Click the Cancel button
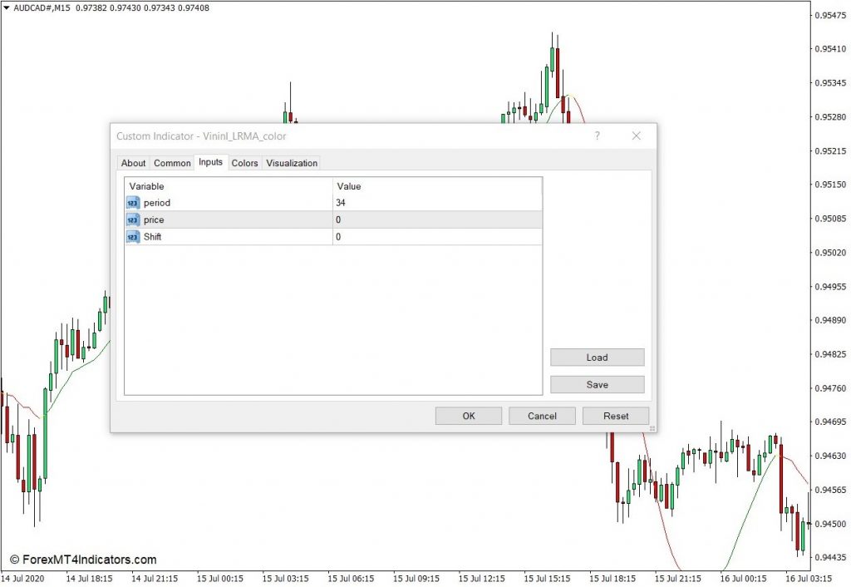 coord(542,416)
